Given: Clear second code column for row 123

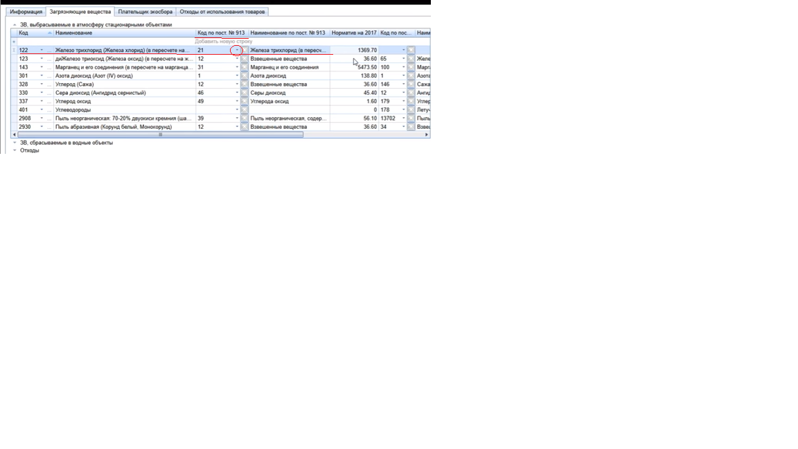Looking at the screenshot, I should [x=411, y=59].
